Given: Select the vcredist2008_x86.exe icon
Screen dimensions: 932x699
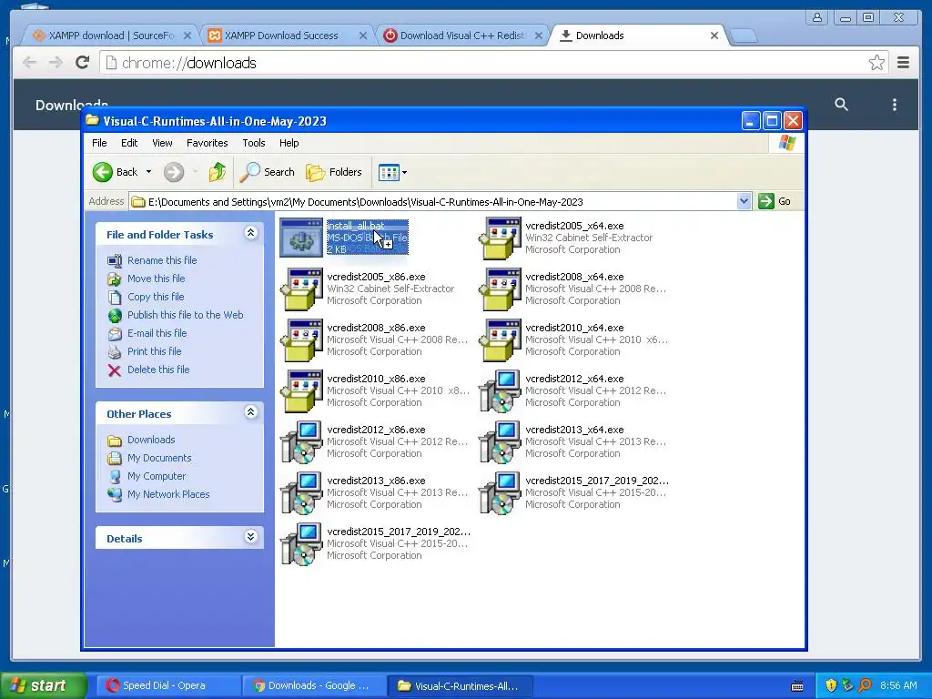Looking at the screenshot, I should coord(301,340).
